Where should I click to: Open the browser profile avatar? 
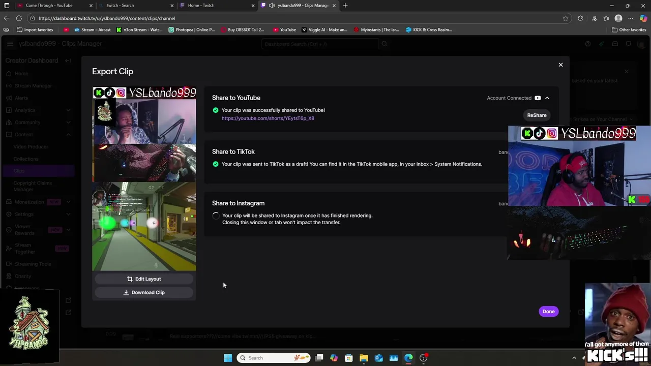pos(618,18)
